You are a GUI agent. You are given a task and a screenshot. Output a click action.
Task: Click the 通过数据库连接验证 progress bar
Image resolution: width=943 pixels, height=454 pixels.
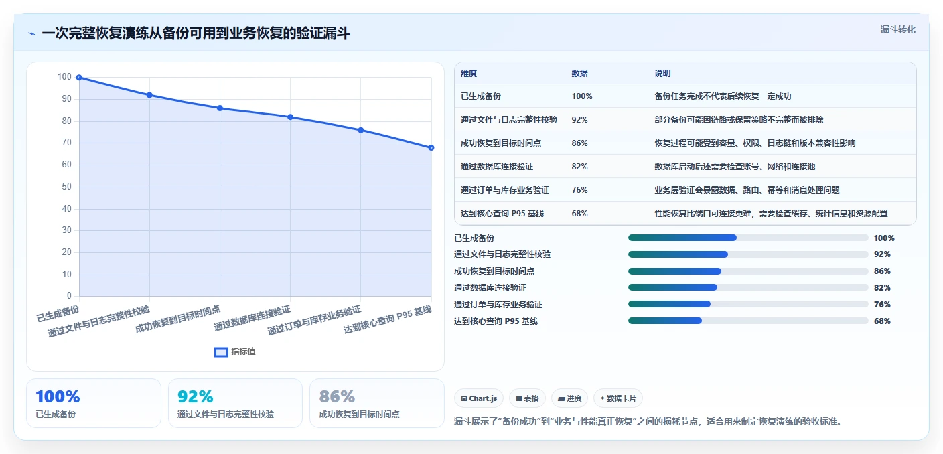point(748,287)
